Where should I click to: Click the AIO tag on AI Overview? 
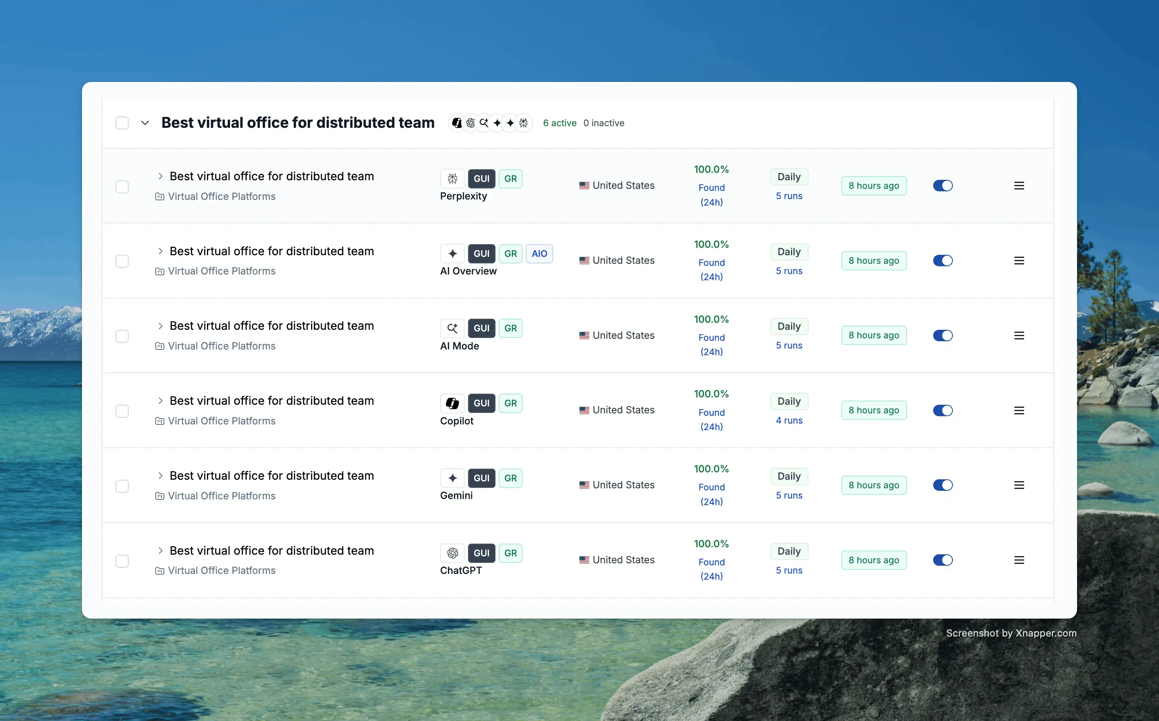click(539, 254)
